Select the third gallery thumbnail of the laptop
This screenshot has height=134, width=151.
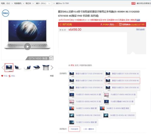(x=27, y=67)
